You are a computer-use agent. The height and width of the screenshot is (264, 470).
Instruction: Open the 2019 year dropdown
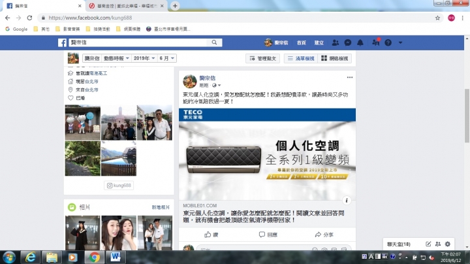click(144, 58)
